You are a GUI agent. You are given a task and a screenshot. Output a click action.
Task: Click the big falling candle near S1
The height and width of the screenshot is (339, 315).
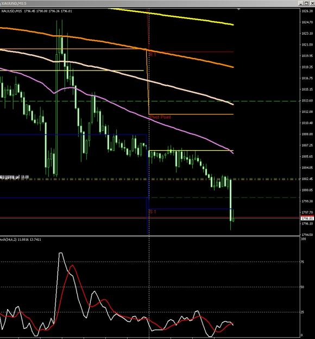tap(231, 200)
